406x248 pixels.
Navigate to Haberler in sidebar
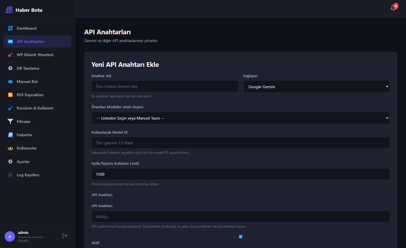tap(25, 135)
